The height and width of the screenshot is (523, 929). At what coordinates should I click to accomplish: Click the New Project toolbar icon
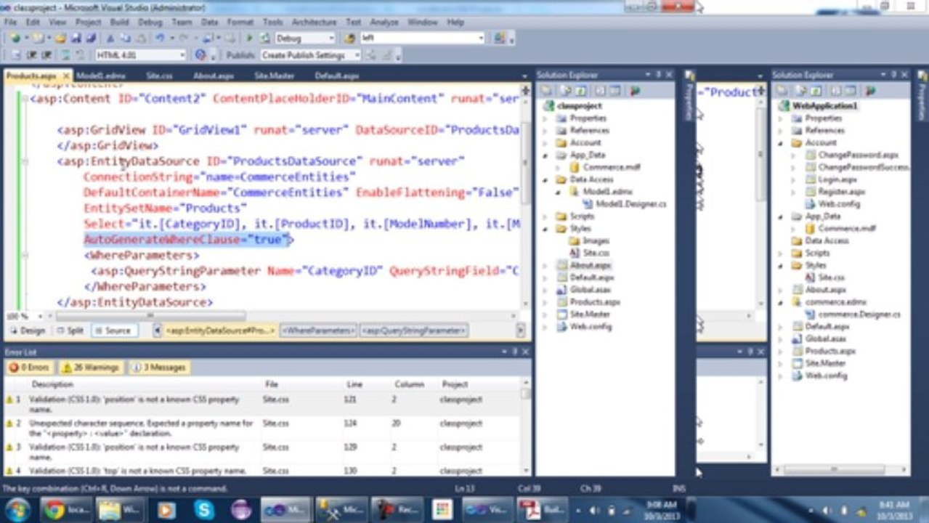[x=15, y=38]
